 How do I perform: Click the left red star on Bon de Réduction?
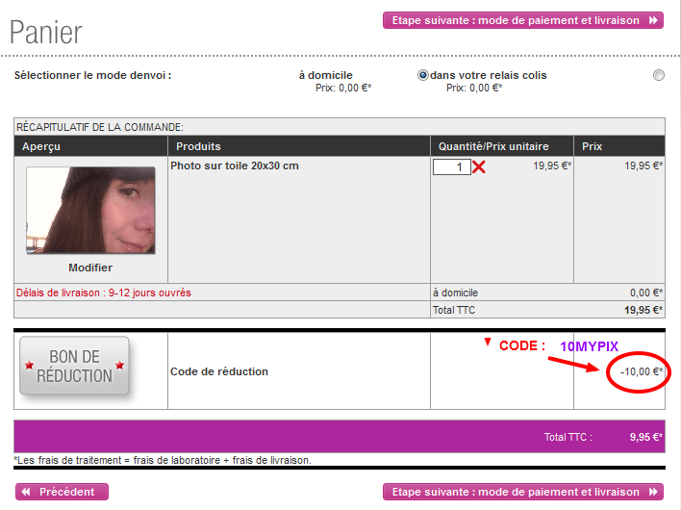click(x=29, y=366)
